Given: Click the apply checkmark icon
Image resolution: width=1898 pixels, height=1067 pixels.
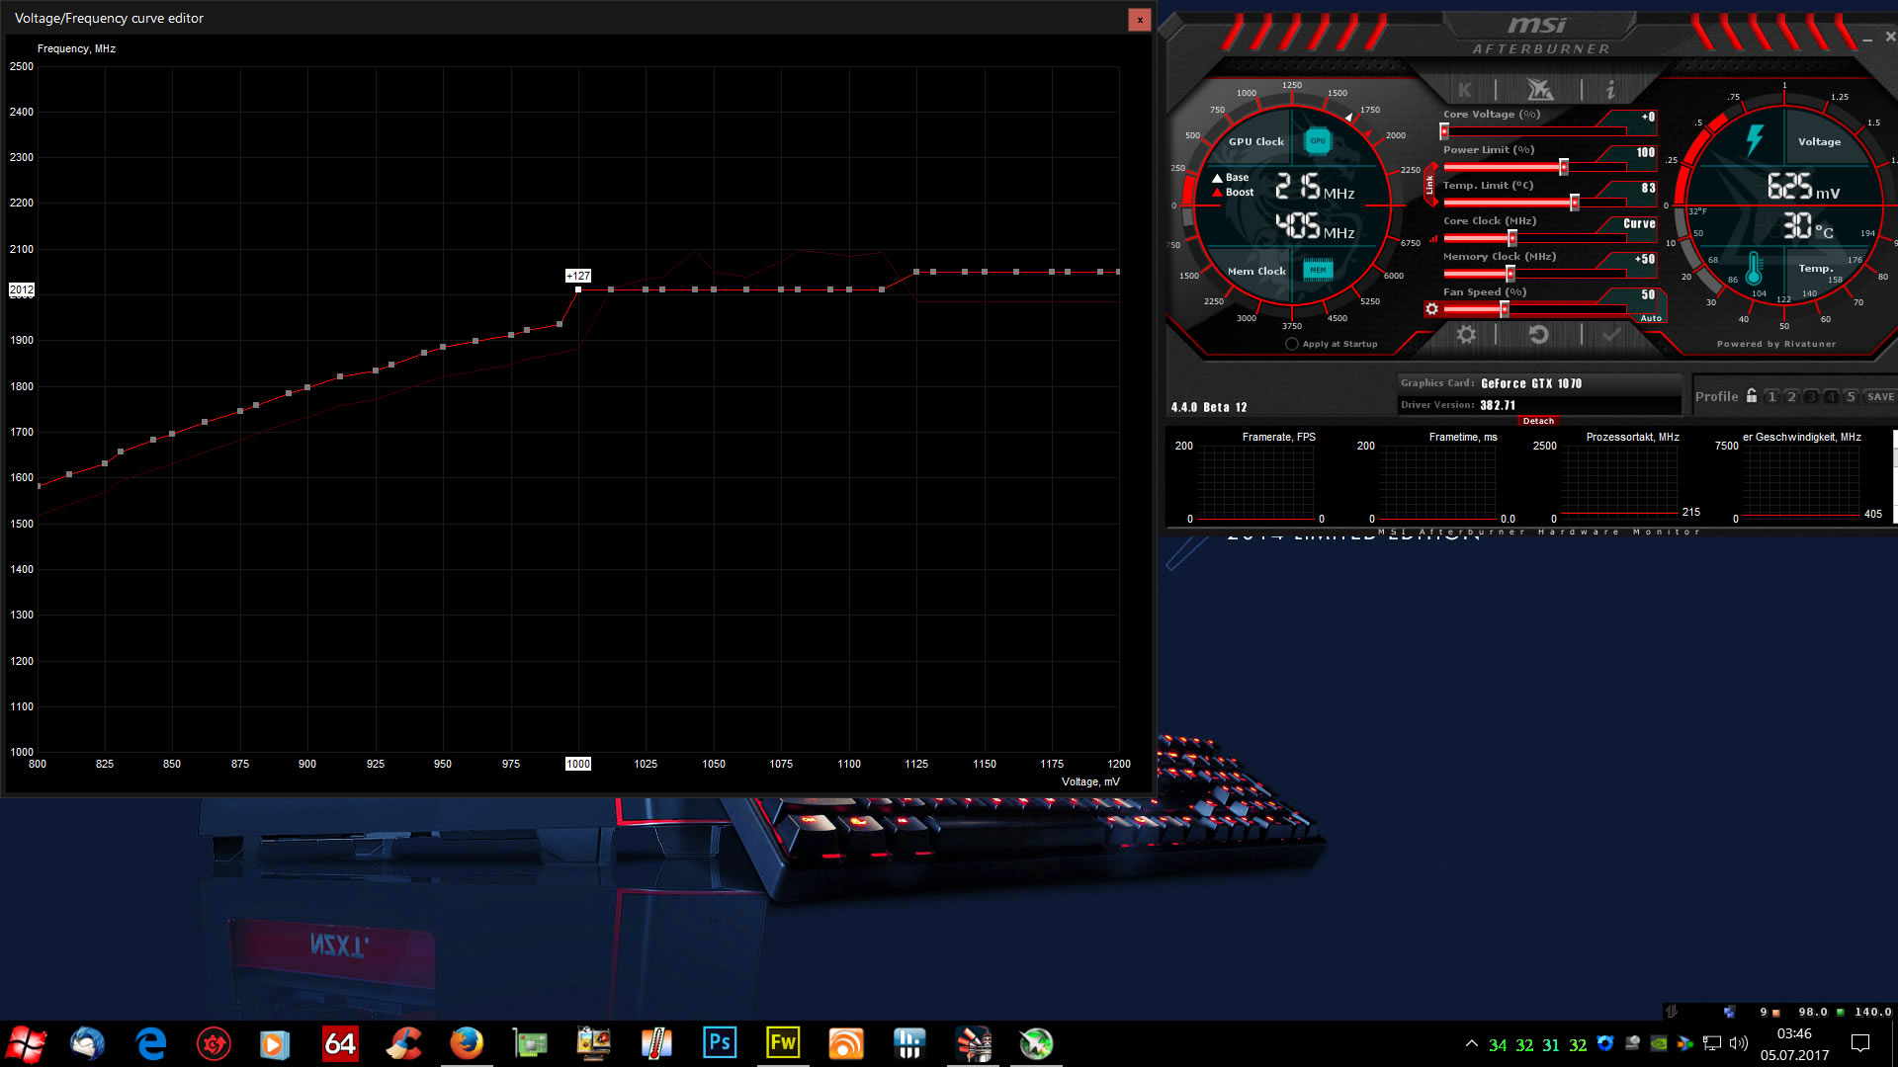Looking at the screenshot, I should [x=1611, y=335].
